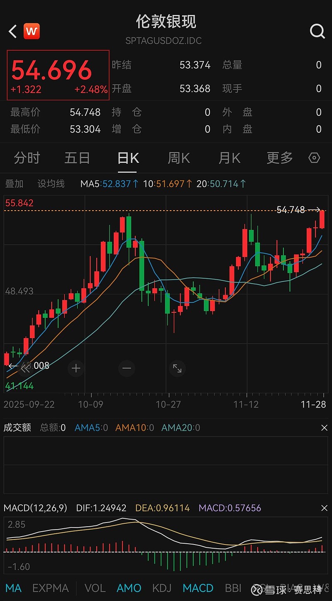Toggle the BBI indicator
The image size is (332, 601).
click(x=233, y=588)
